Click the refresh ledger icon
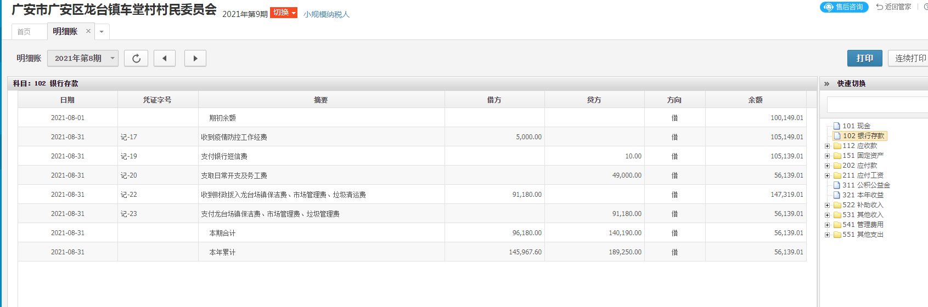The height and width of the screenshot is (307, 928). (136, 58)
